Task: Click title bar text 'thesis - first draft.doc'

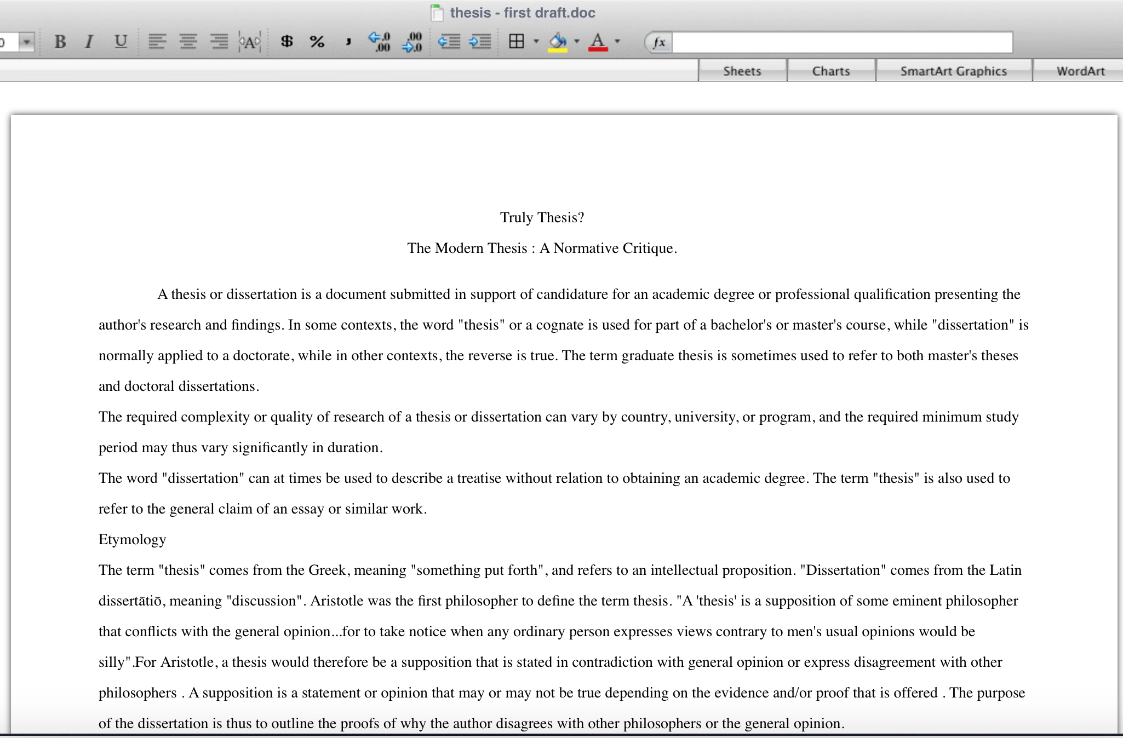Action: [x=523, y=13]
